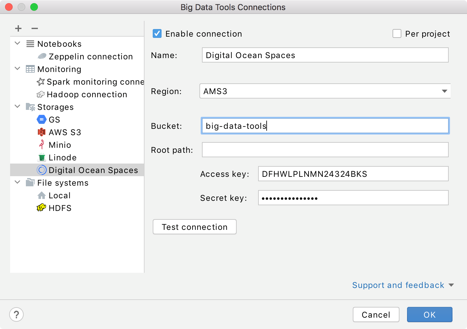Open the Region dropdown showing AMS3
The height and width of the screenshot is (329, 467).
(325, 91)
